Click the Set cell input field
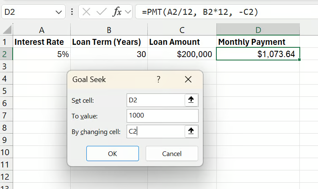The image size is (318, 189). [155, 100]
